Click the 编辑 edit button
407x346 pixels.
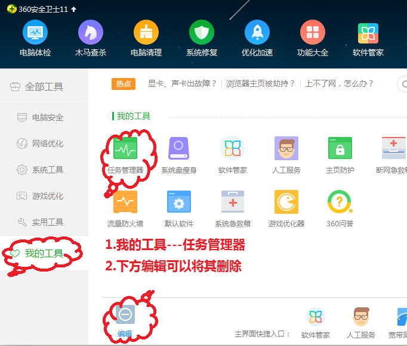click(125, 320)
